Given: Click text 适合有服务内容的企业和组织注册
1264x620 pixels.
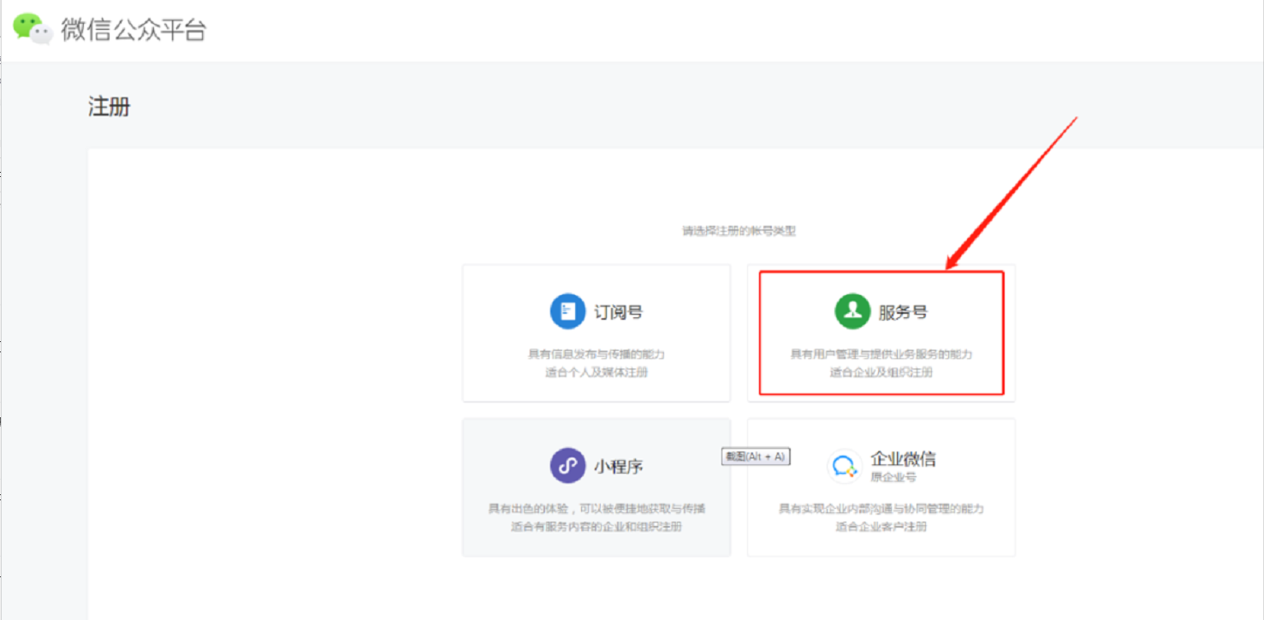Looking at the screenshot, I should (596, 528).
